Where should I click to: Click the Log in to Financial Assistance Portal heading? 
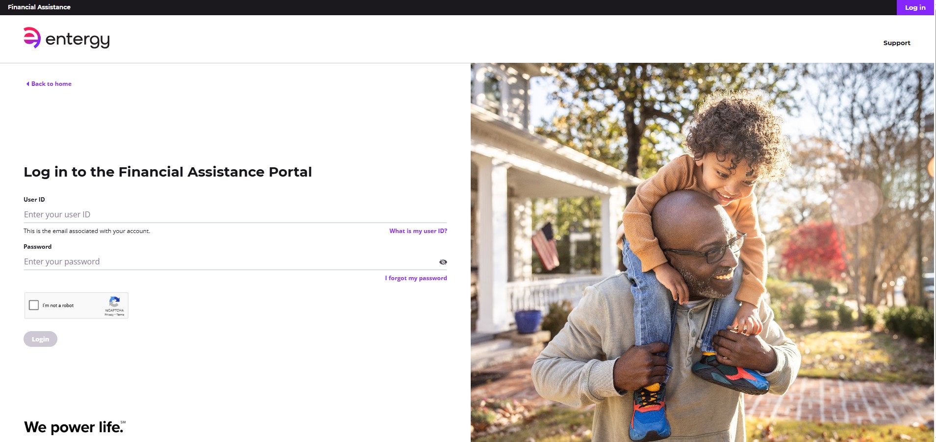[168, 172]
